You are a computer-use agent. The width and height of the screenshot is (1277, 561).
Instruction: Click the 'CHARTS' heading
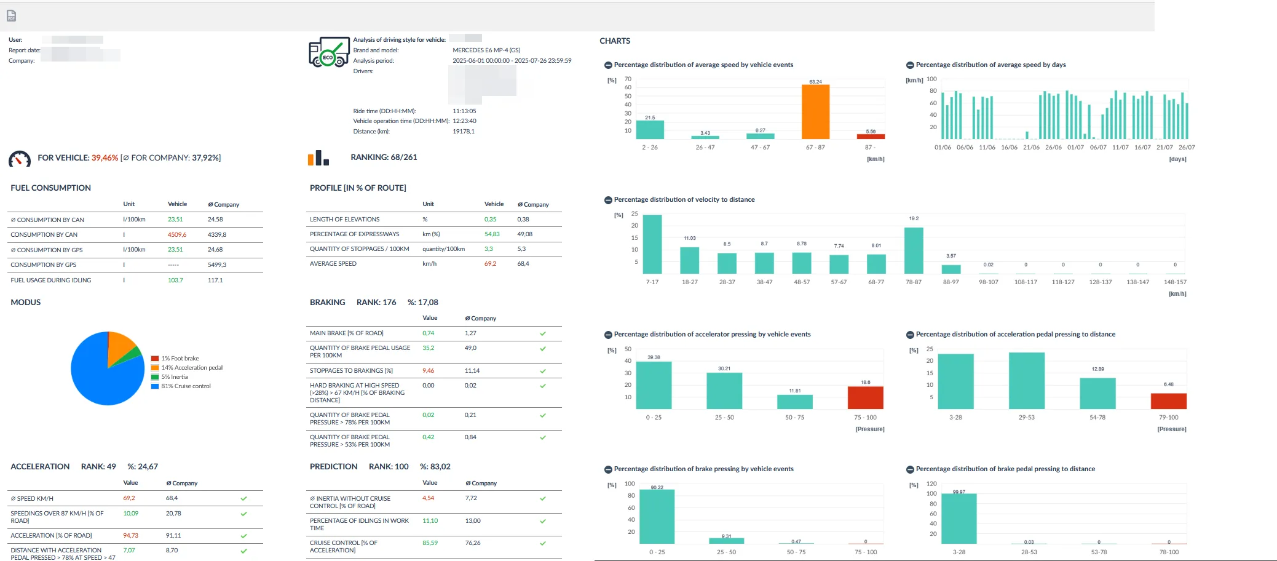tap(615, 41)
